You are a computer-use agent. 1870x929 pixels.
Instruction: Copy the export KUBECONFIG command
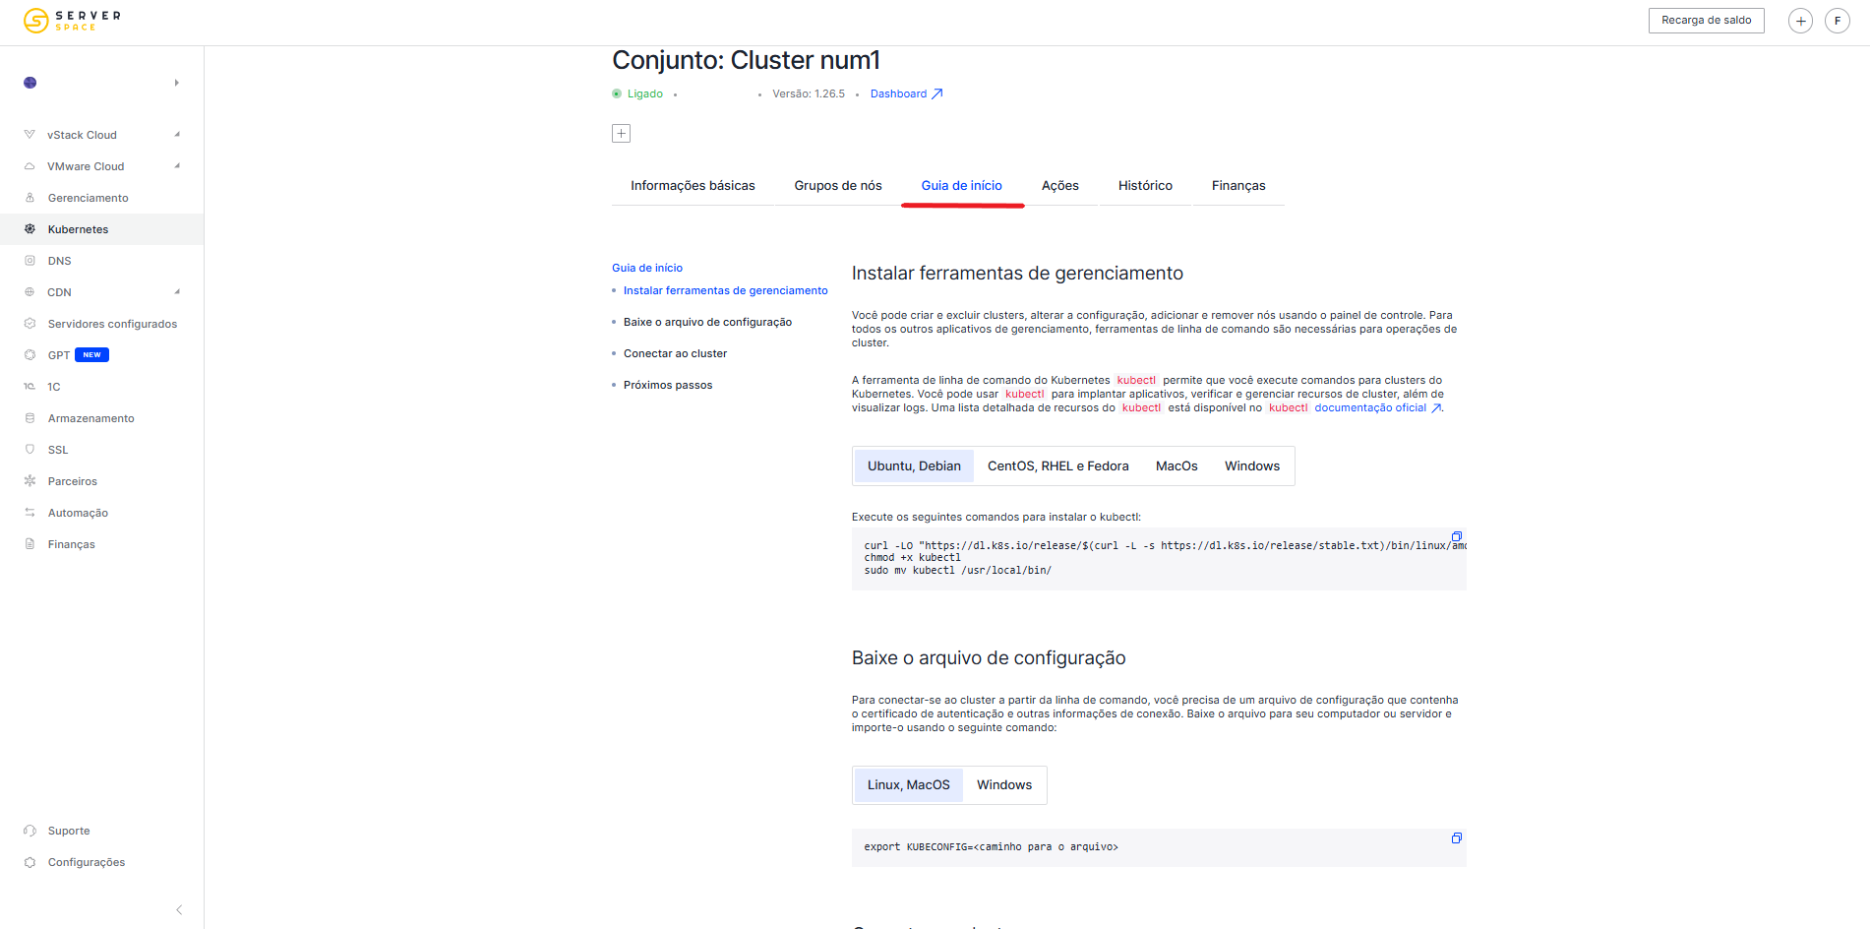pyautogui.click(x=1457, y=838)
